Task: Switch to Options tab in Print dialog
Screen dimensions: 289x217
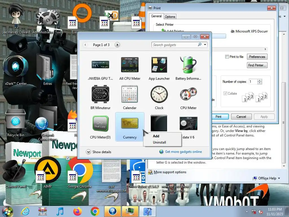Action: tap(170, 17)
